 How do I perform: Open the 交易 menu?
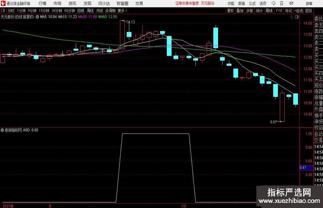click(x=139, y=3)
